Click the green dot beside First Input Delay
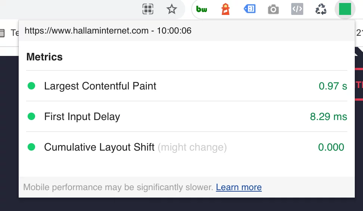The width and height of the screenshot is (363, 211). pos(31,117)
